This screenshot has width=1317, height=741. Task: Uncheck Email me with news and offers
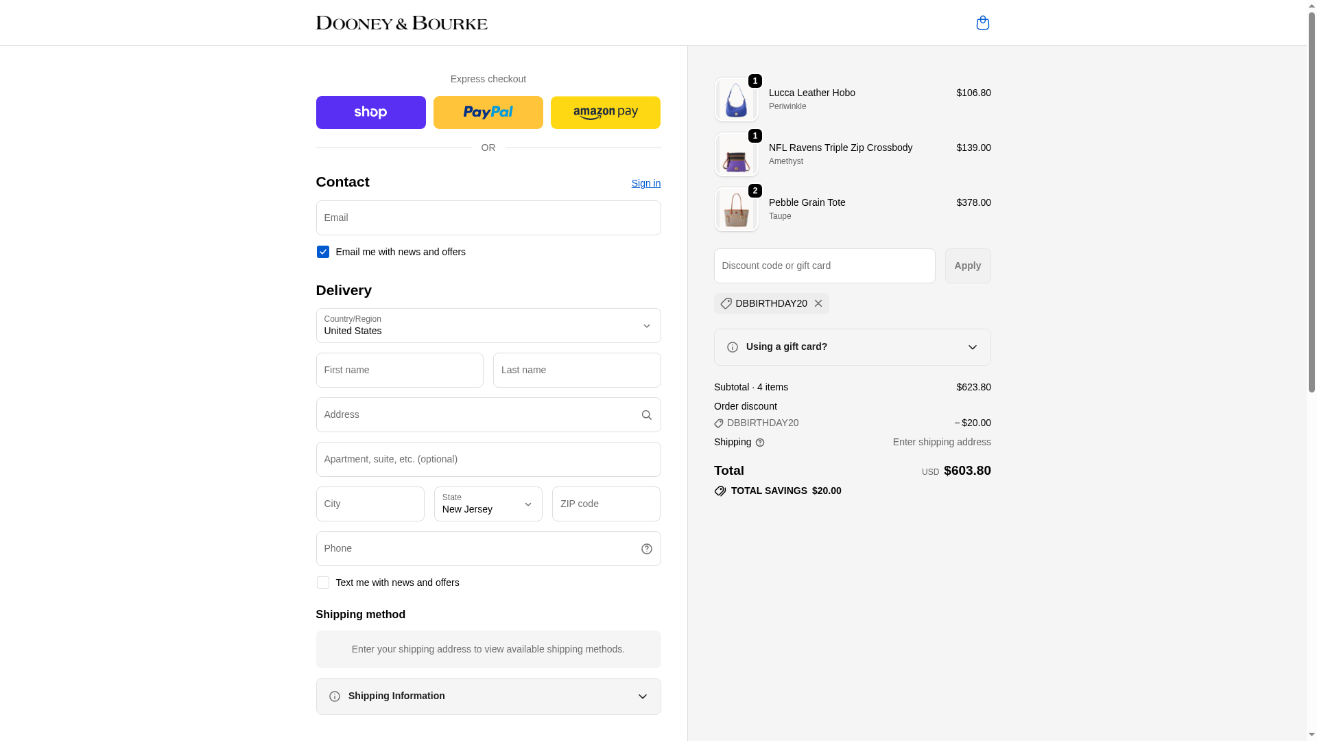click(x=322, y=252)
